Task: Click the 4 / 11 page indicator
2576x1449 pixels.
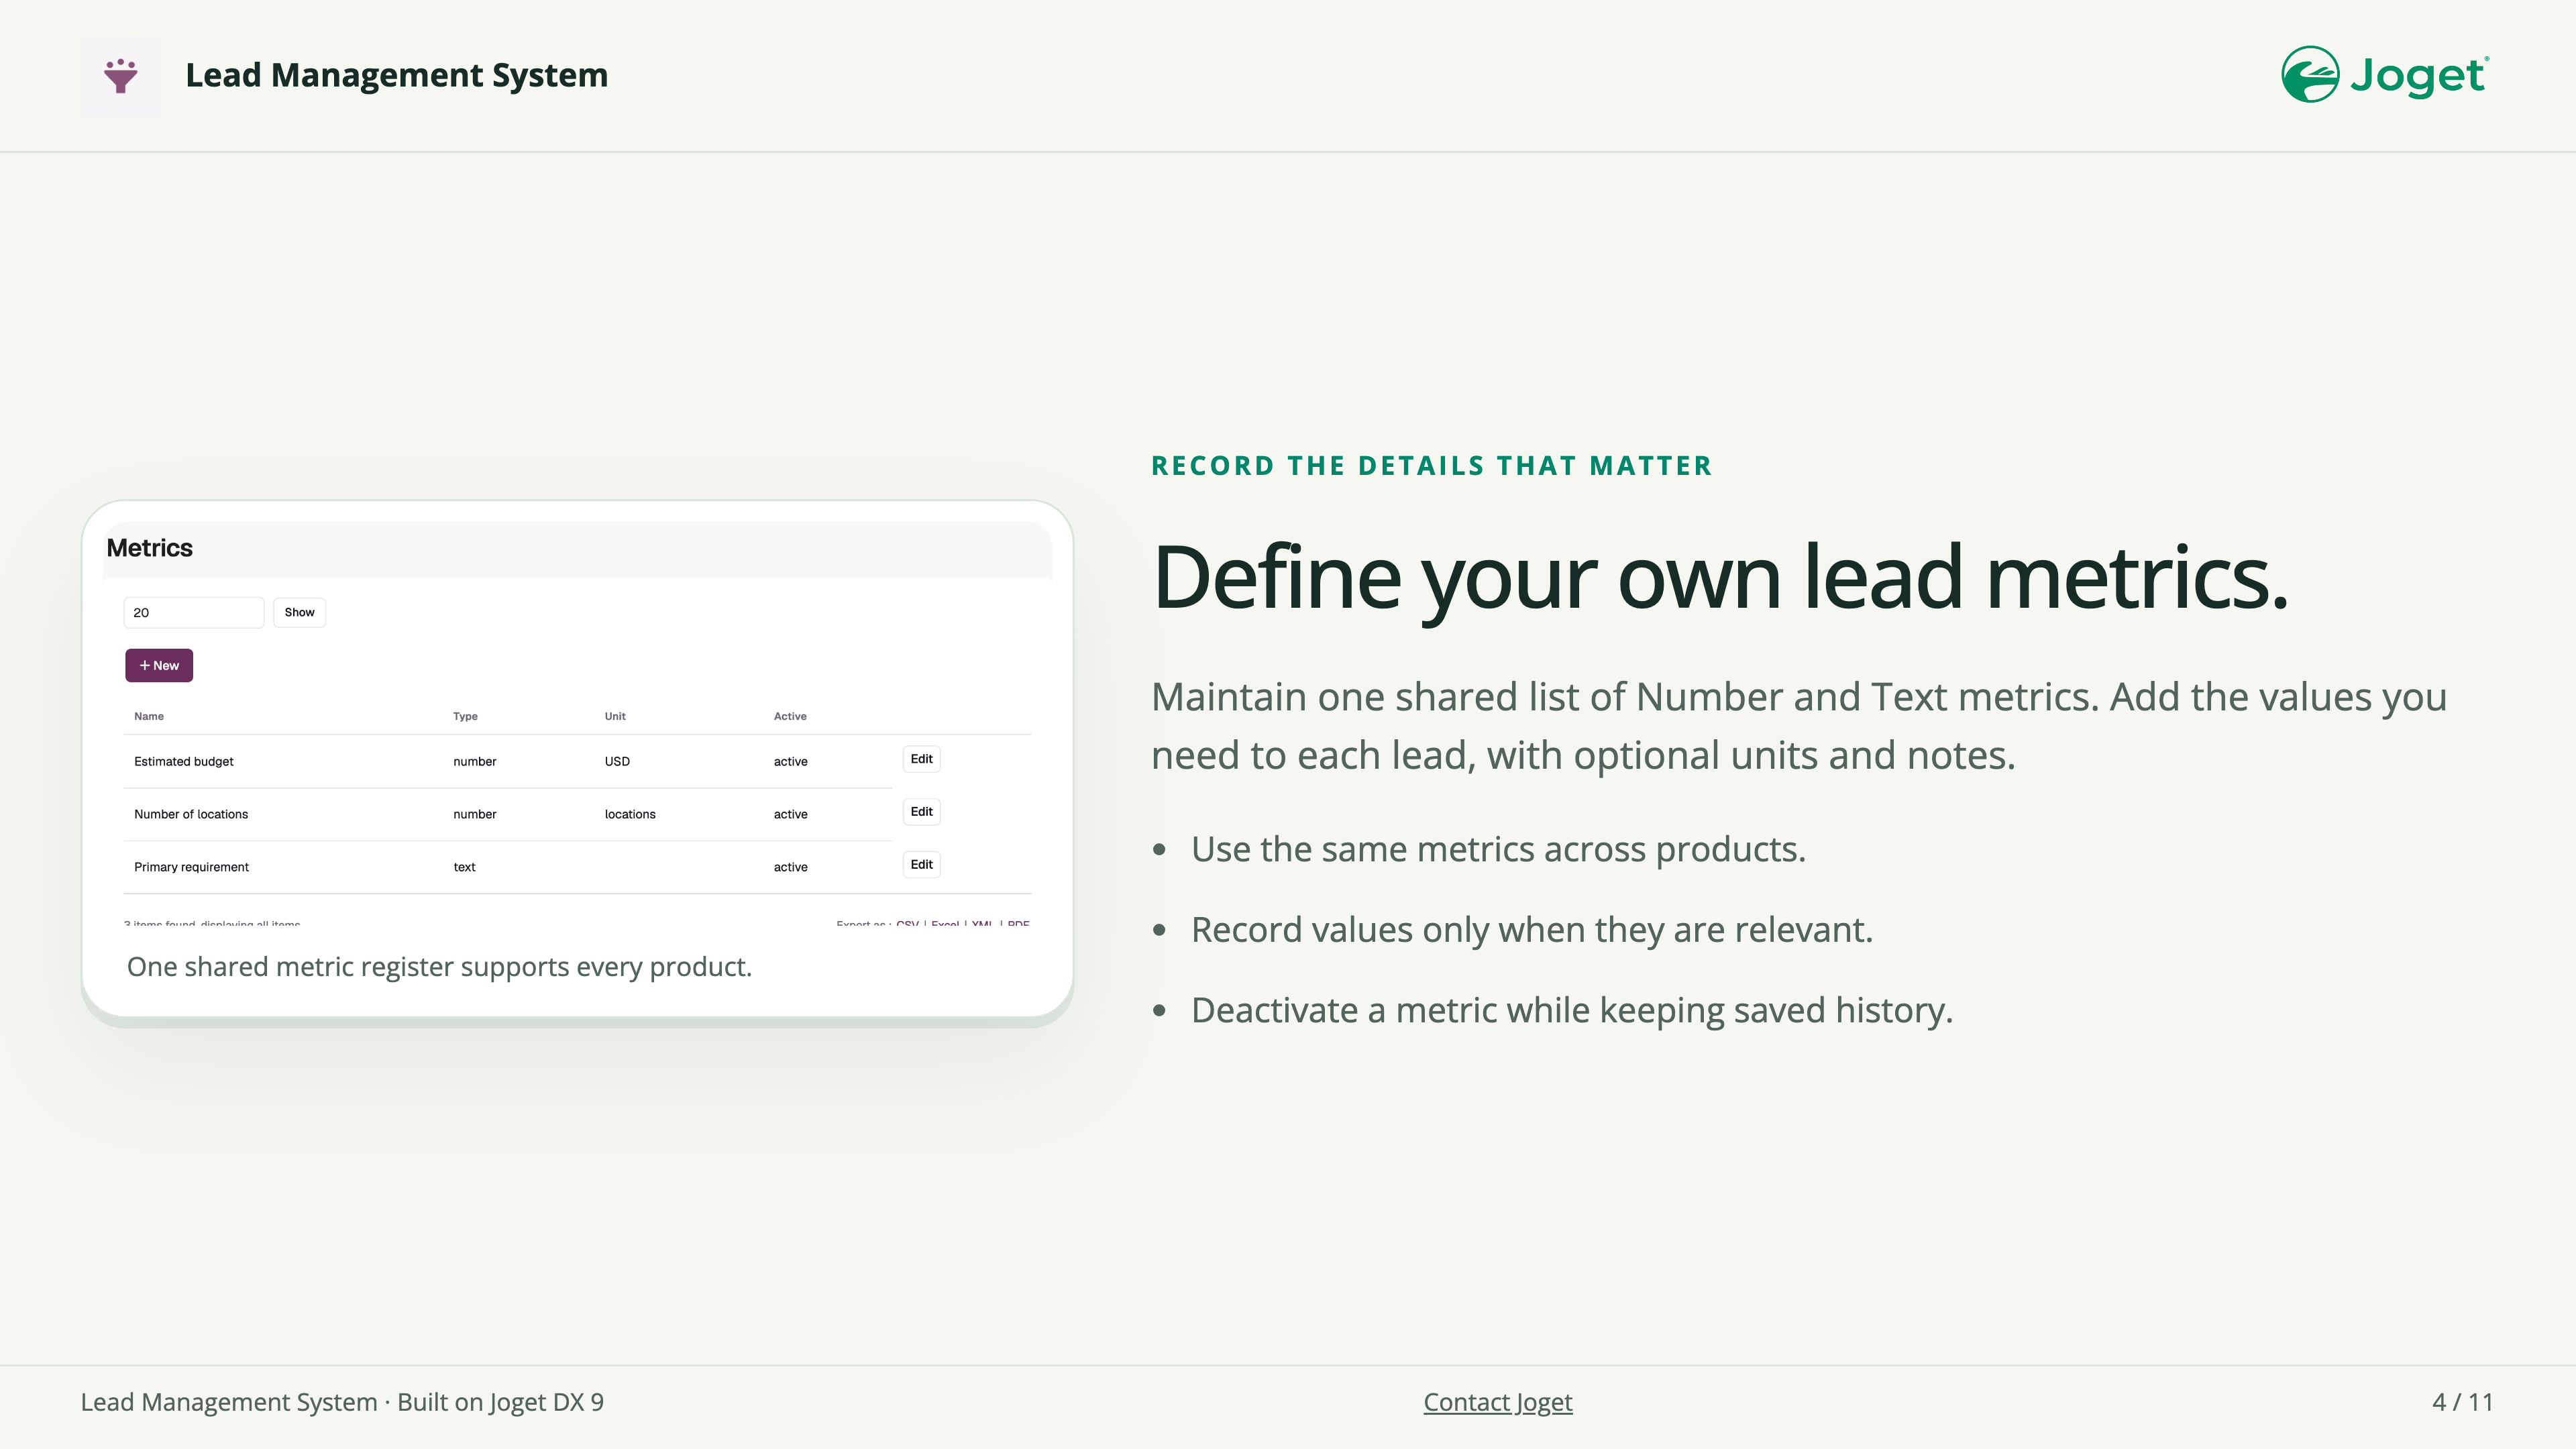Action: pos(2462,1402)
